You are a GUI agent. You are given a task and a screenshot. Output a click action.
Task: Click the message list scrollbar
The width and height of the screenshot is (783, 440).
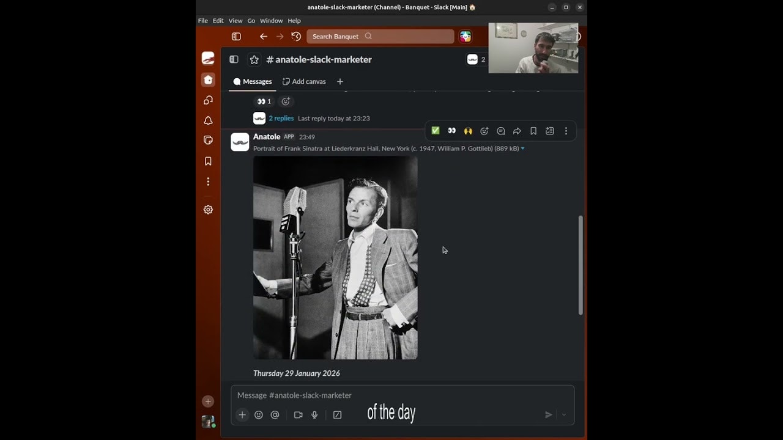tap(581, 265)
